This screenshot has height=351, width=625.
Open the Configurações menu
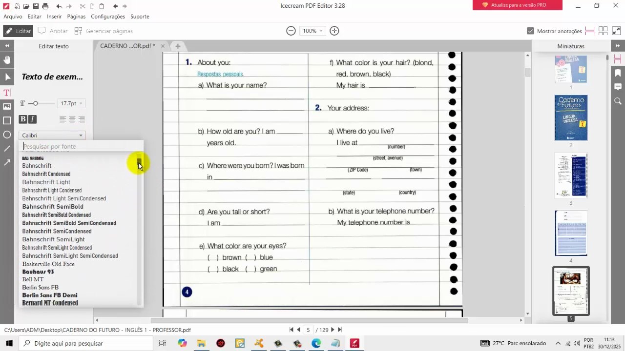tap(108, 17)
